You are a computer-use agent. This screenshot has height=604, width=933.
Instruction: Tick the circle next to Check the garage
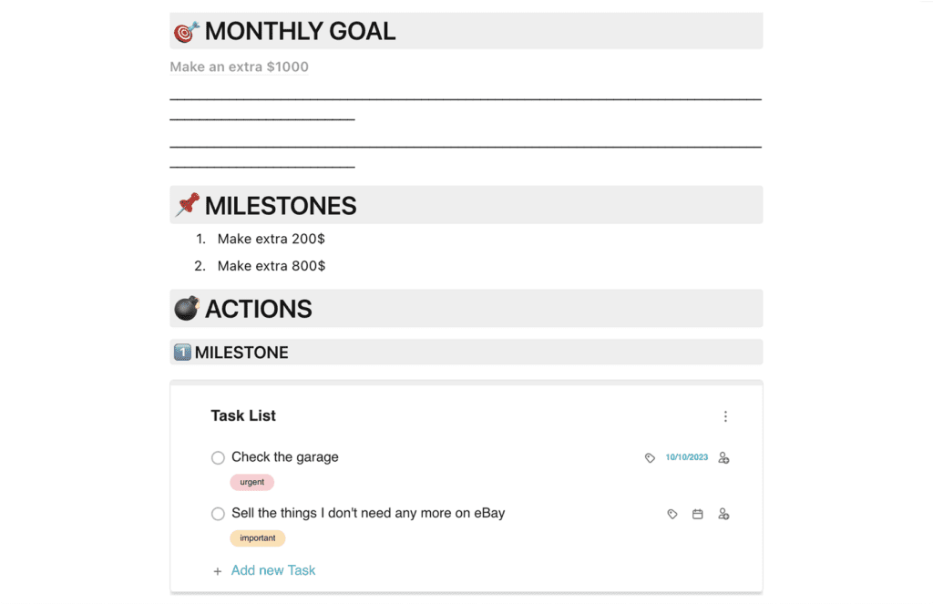tap(218, 457)
